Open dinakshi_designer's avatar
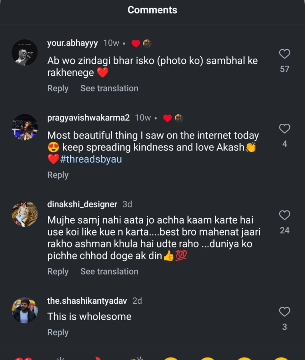This screenshot has height=360, width=305. (x=25, y=214)
